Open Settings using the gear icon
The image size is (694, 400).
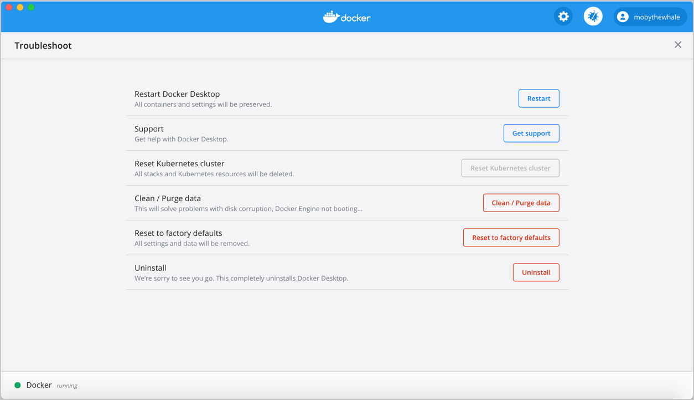click(563, 16)
